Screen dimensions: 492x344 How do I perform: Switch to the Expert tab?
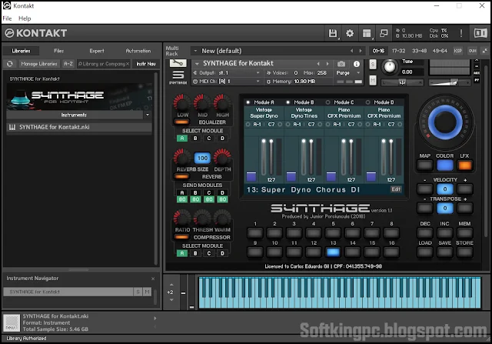coord(97,51)
